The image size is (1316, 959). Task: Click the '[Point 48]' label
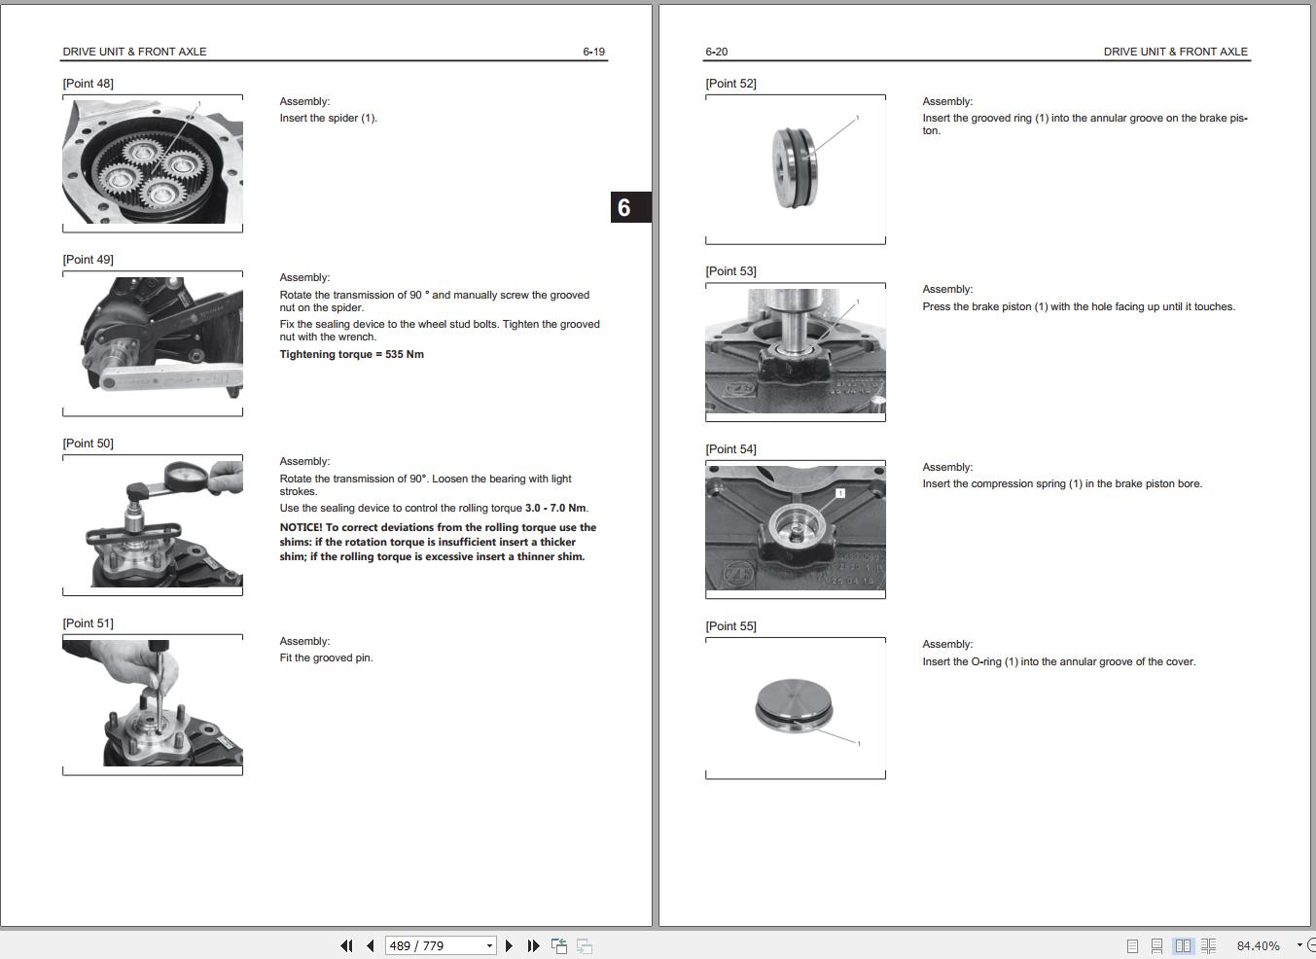pyautogui.click(x=88, y=84)
